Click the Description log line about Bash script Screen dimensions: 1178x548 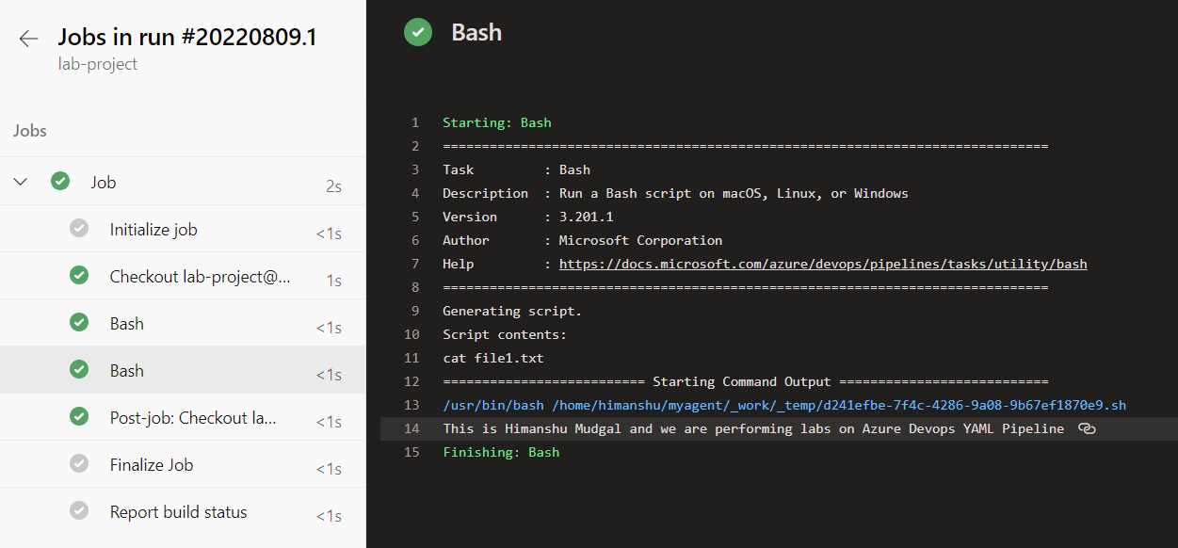click(675, 193)
